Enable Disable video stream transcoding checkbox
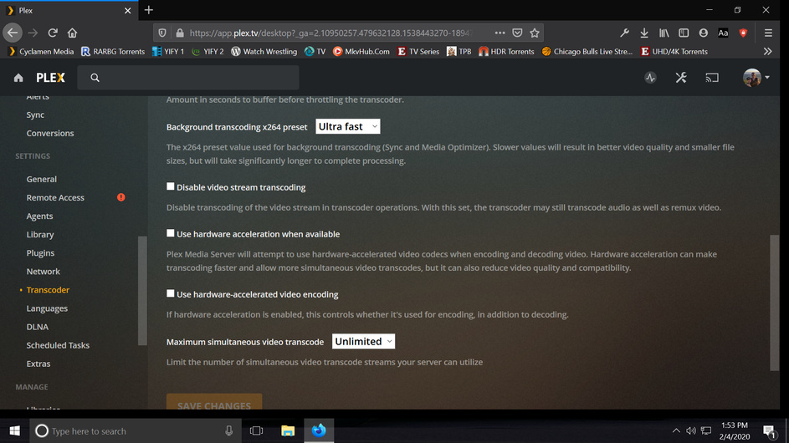789x443 pixels. tap(171, 186)
